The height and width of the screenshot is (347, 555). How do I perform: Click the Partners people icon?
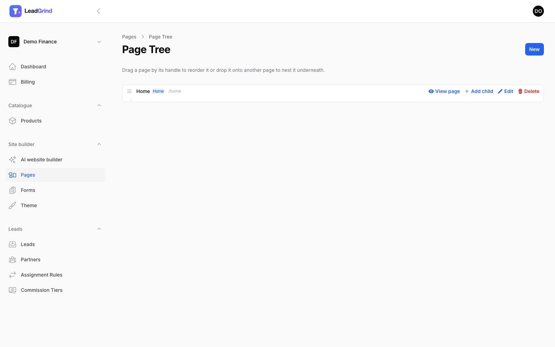[x=12, y=260]
